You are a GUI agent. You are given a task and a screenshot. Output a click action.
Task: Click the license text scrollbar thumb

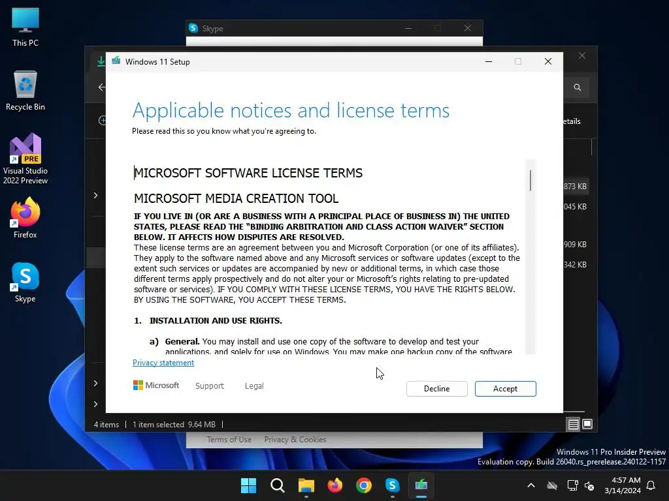click(x=530, y=180)
